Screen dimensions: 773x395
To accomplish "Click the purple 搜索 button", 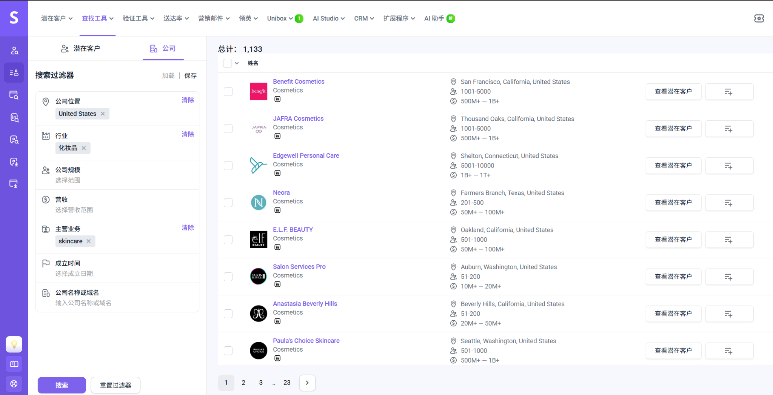I will pyautogui.click(x=62, y=385).
